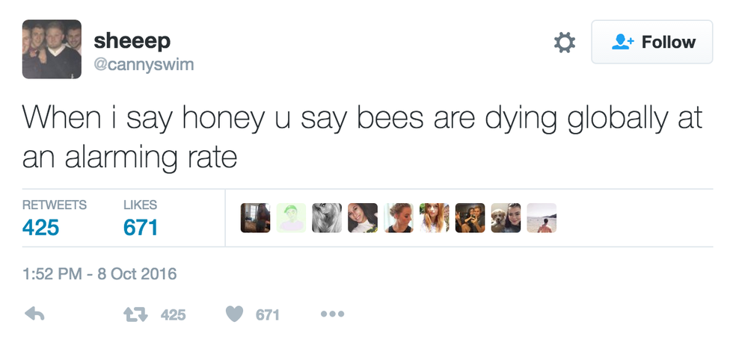Open the three-dot more options menu
This screenshot has width=733, height=357.
pos(332,314)
